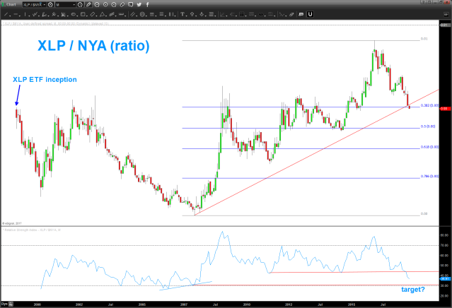Share chart via Twitter icon
Screen dimensions: 452x308
coord(139,5)
